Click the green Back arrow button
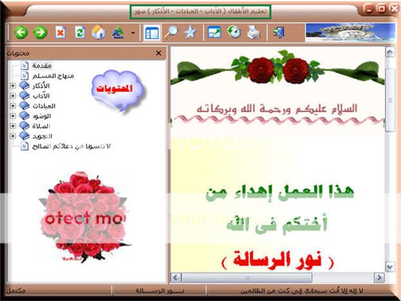This screenshot has width=401, height=301. point(21,33)
